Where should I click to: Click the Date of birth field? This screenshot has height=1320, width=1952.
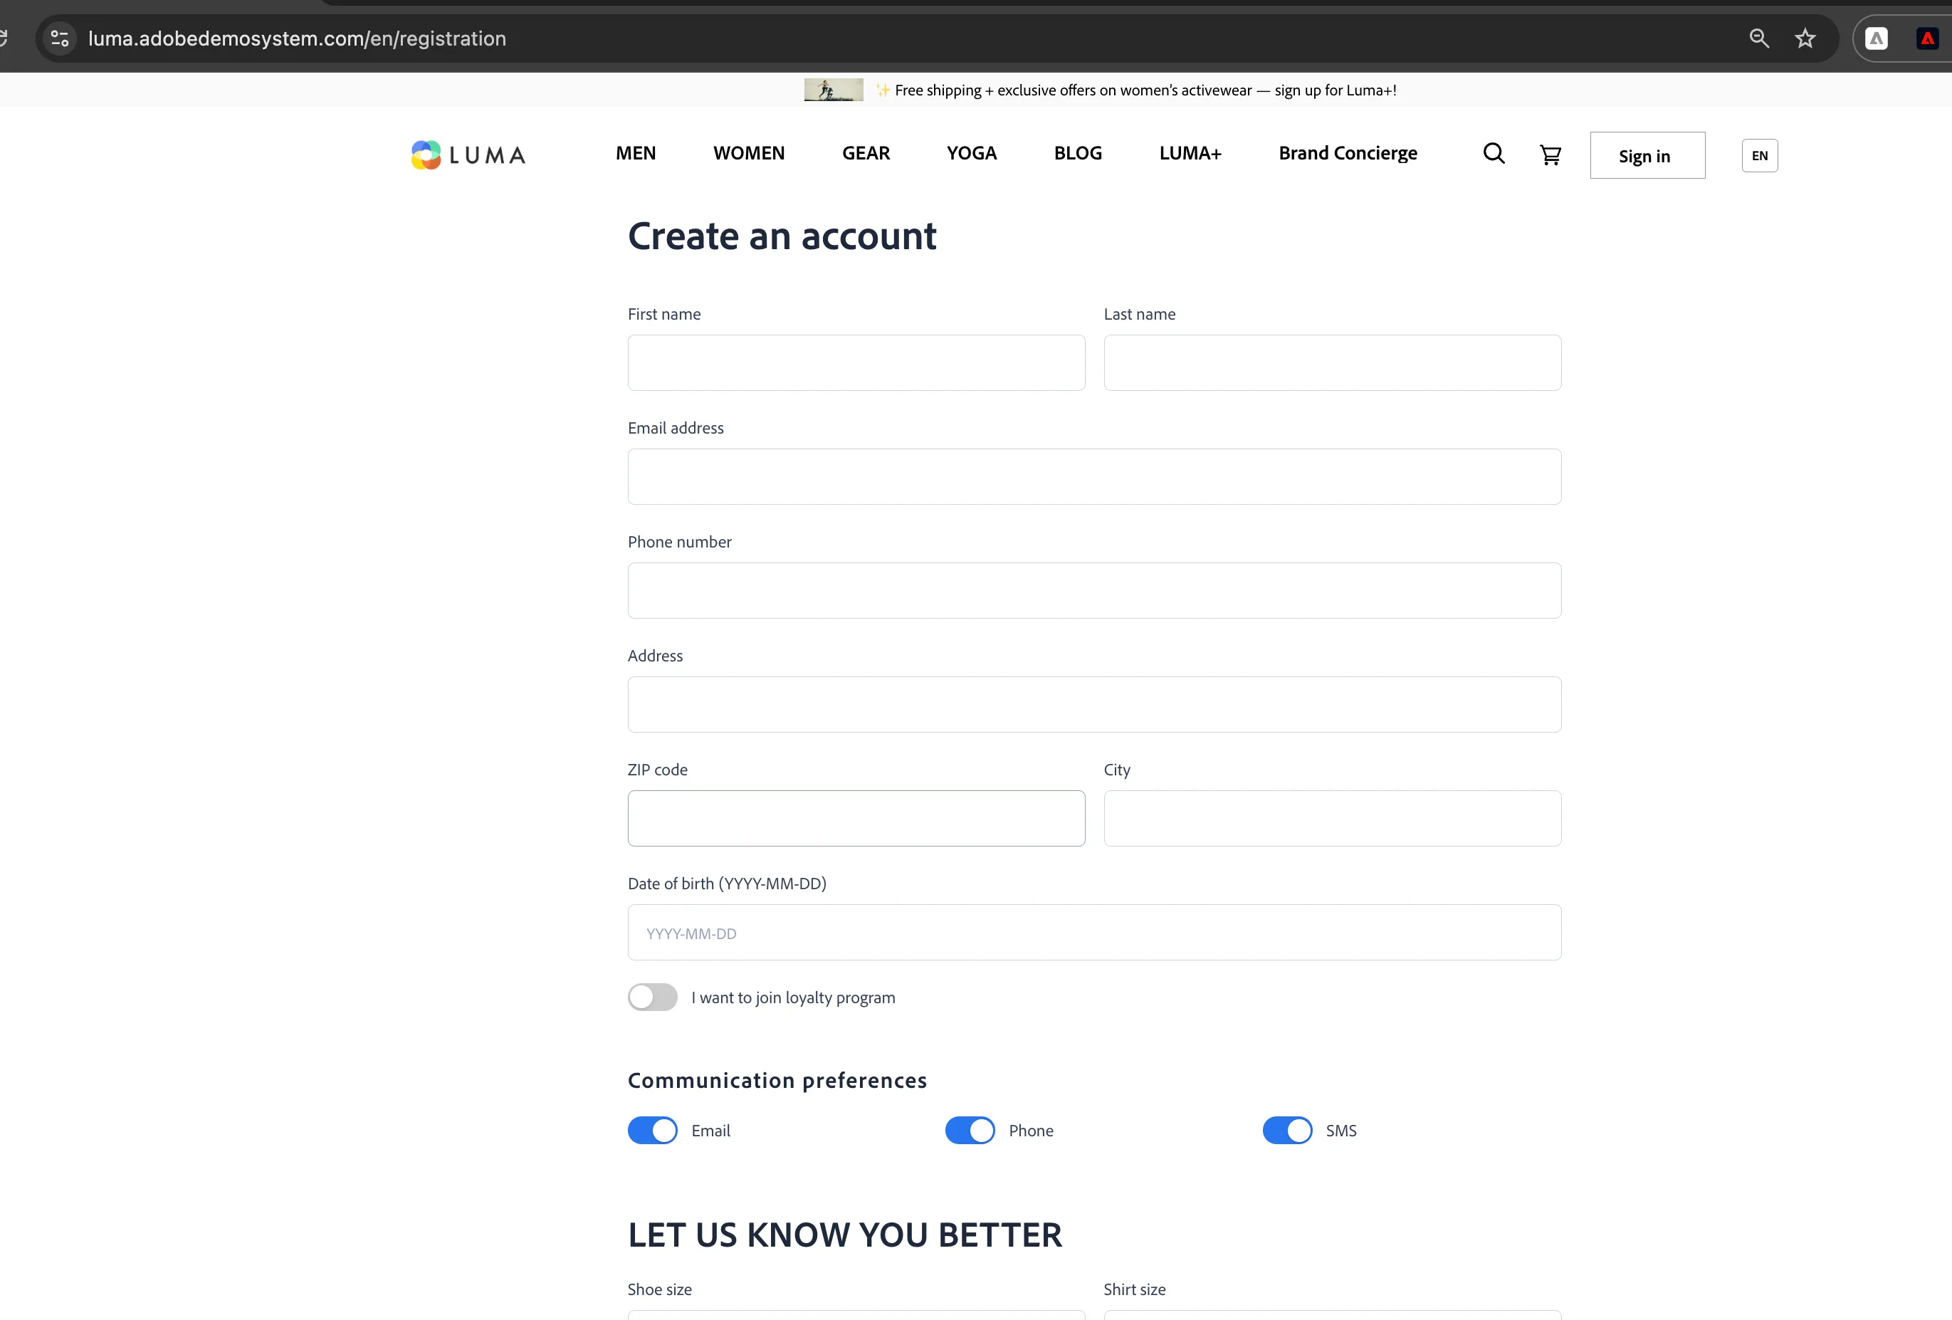coord(1094,933)
